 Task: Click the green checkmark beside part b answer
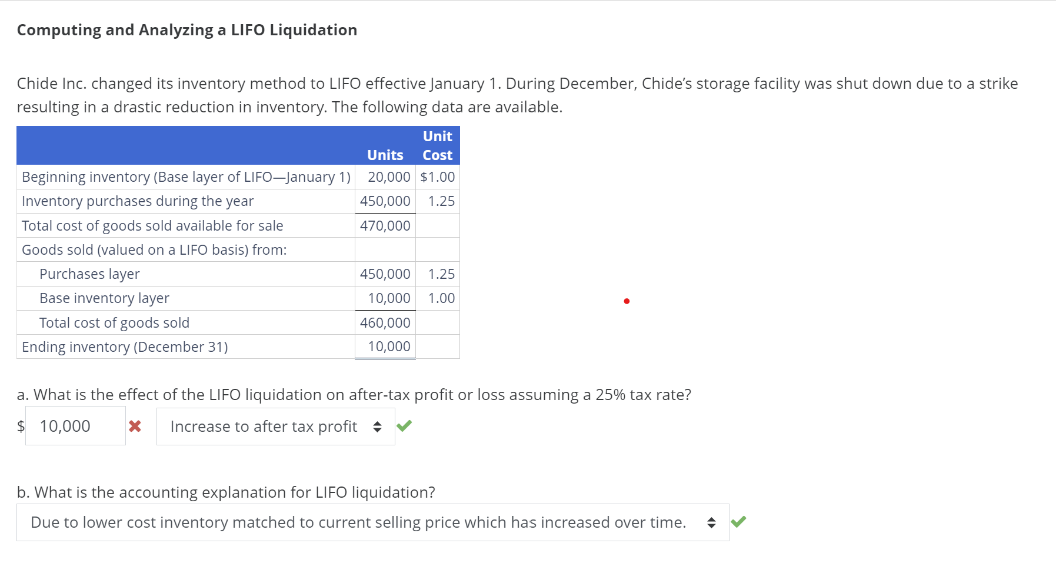(740, 521)
